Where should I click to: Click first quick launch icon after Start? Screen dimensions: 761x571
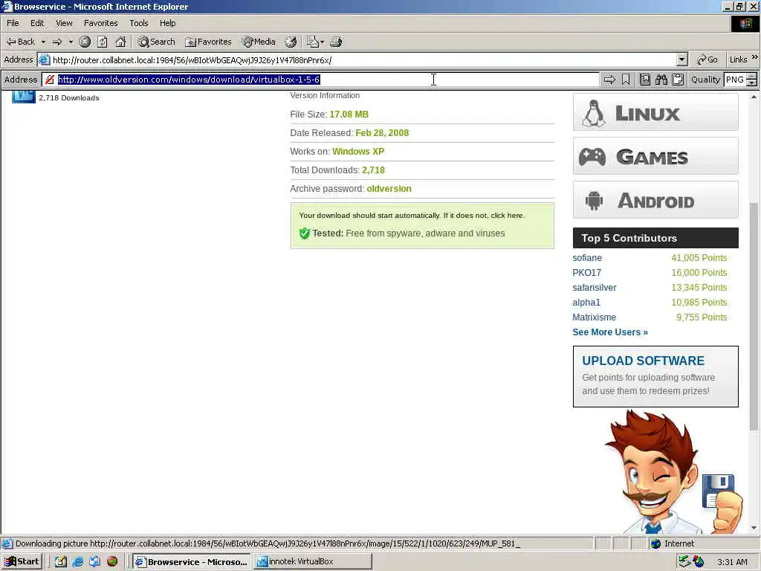(61, 562)
